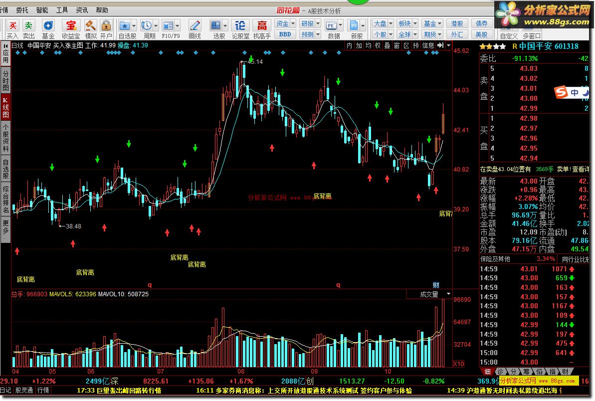Open the 帮助 menu
This screenshot has height=401, width=595.
point(102,10)
